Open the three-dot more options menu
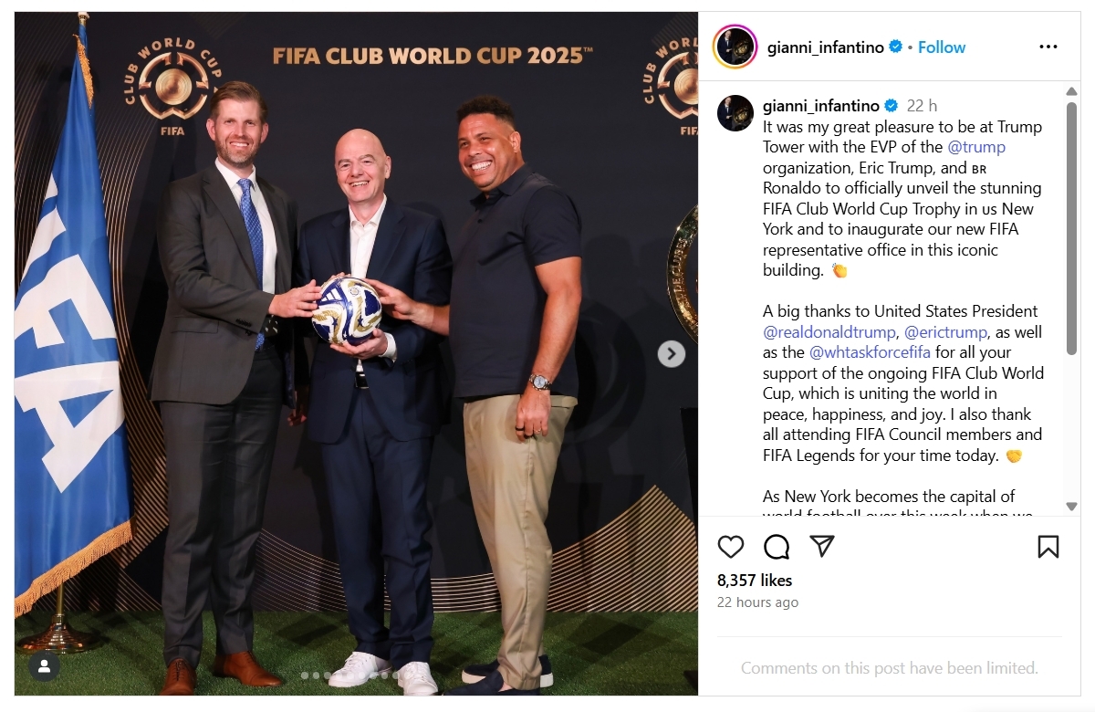Viewport: 1095px width, 712px height. 1048,47
